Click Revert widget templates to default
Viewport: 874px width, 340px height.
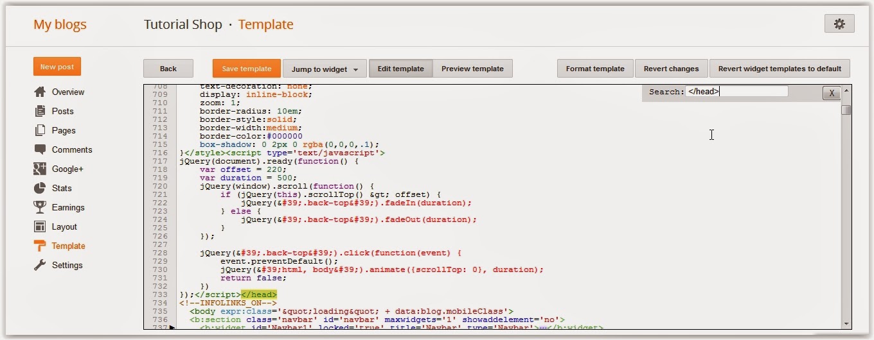780,69
